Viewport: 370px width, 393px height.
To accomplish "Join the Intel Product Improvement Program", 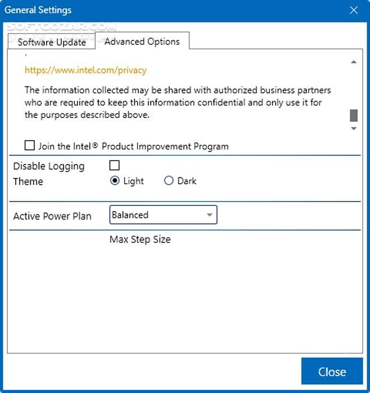I will pyautogui.click(x=30, y=146).
